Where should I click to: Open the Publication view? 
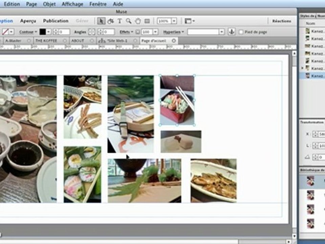(x=56, y=21)
